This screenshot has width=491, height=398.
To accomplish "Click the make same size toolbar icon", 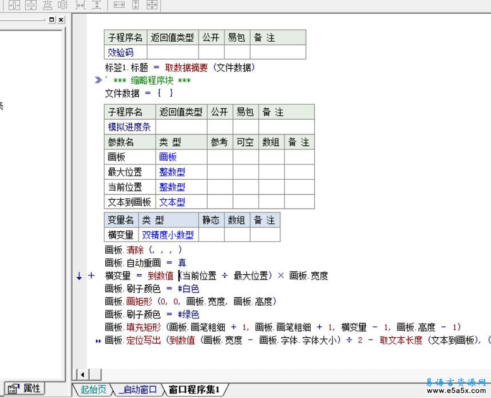I will (152, 5).
